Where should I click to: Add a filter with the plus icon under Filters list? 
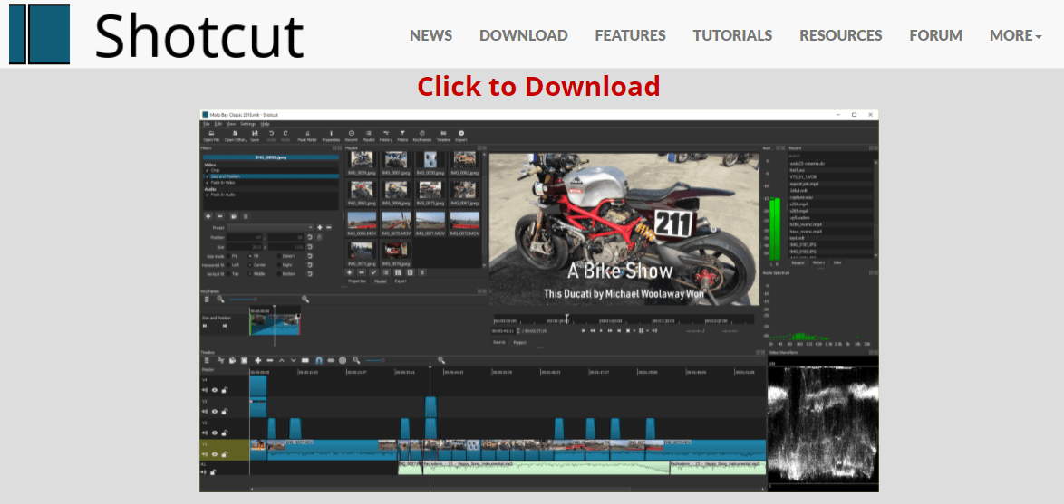point(208,216)
